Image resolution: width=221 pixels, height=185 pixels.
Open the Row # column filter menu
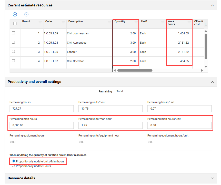40,23
